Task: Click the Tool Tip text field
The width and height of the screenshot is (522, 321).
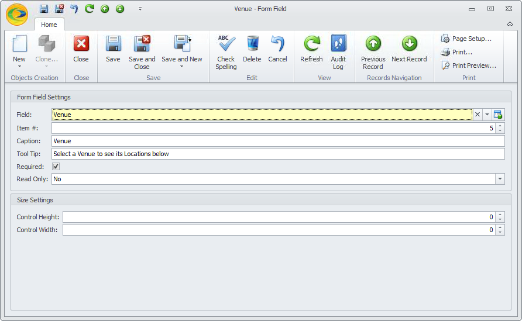Action: pos(278,154)
